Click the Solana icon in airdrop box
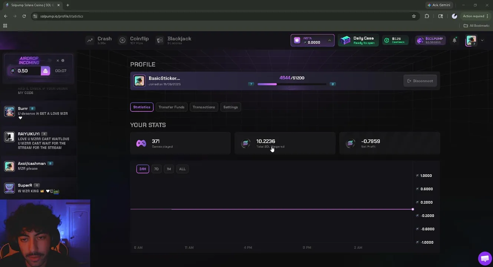This screenshot has width=493, height=267. [13, 71]
